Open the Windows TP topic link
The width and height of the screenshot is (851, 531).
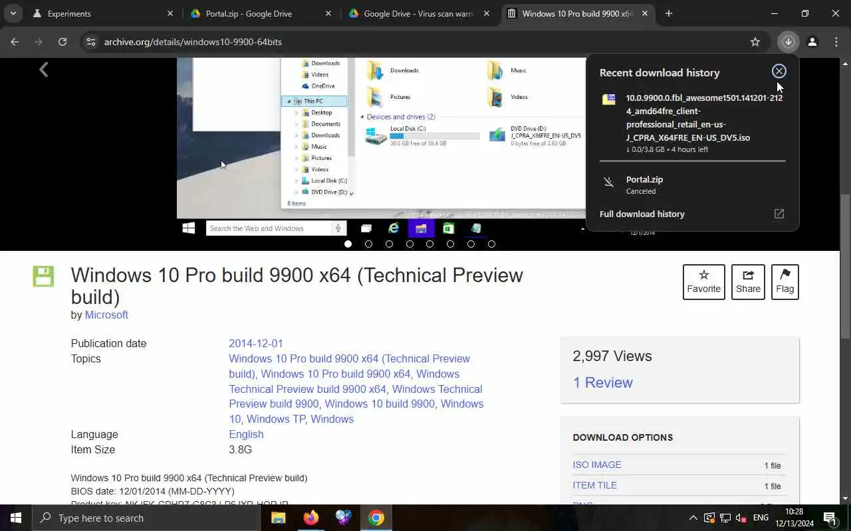pyautogui.click(x=277, y=419)
